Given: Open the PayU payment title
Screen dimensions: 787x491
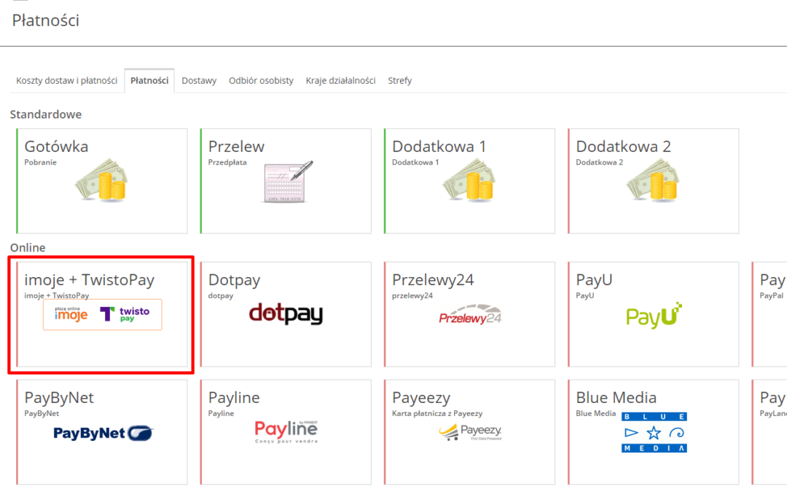Looking at the screenshot, I should coord(594,279).
